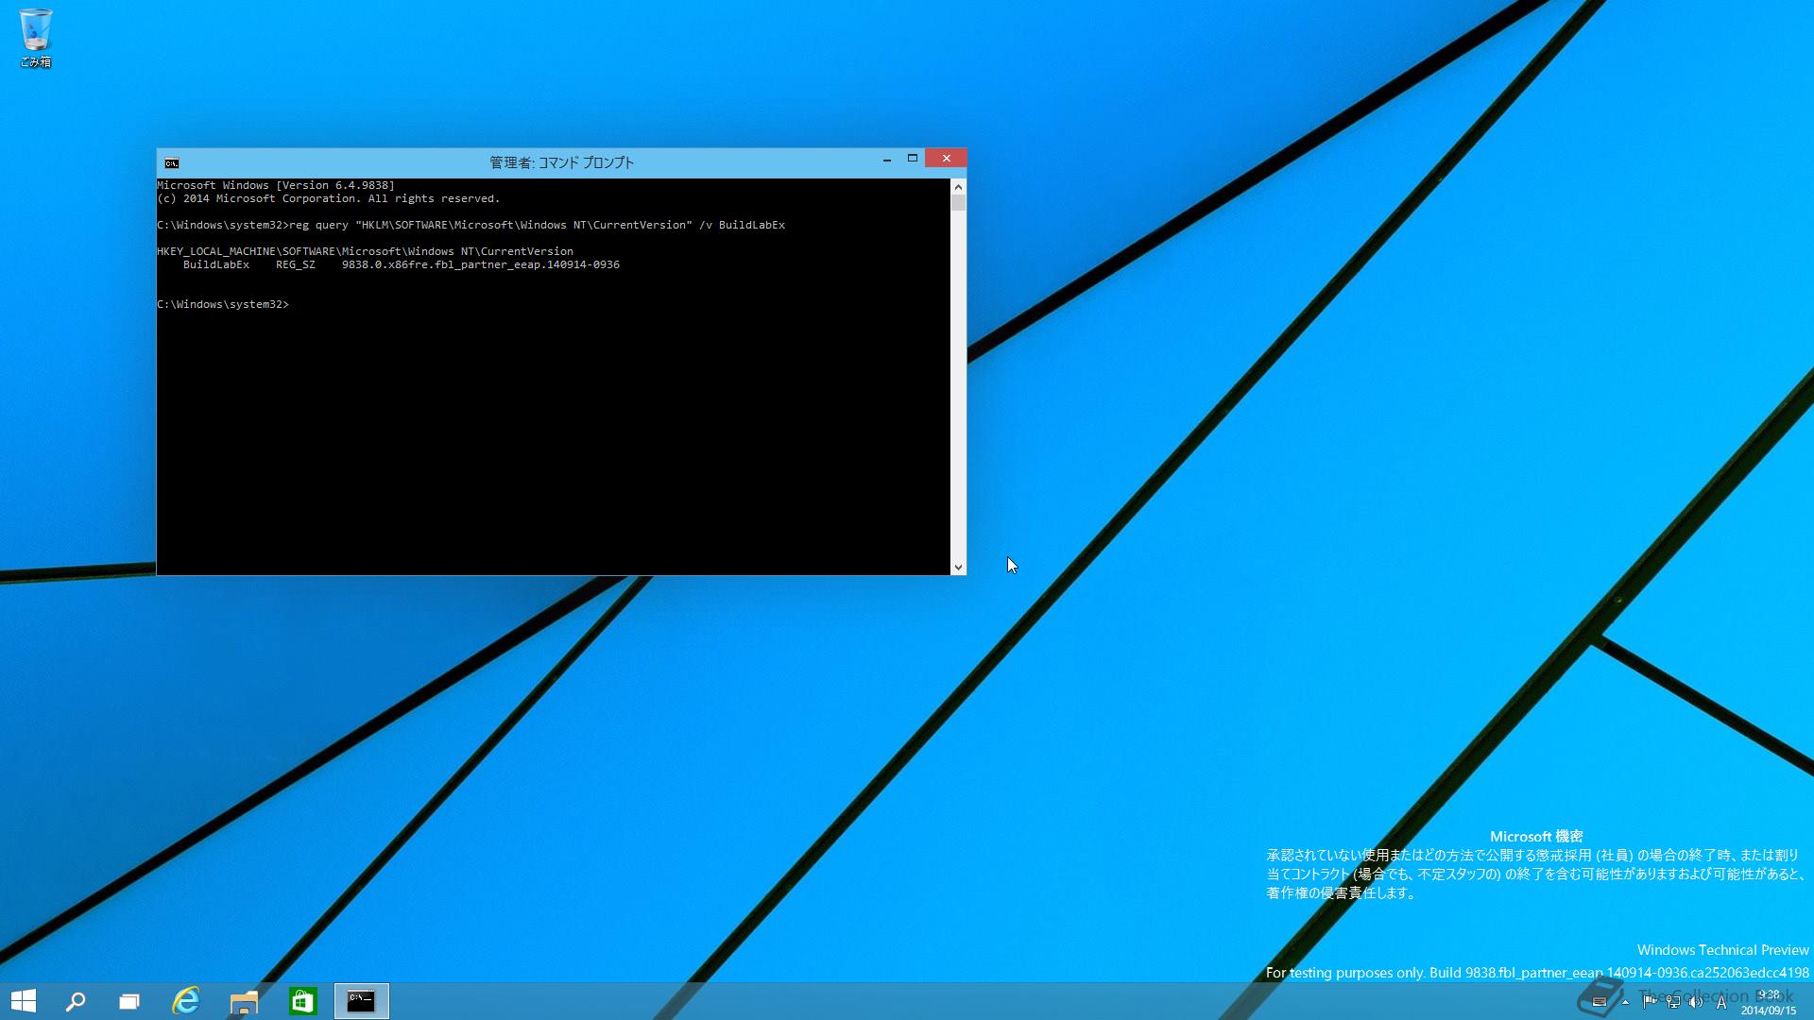The height and width of the screenshot is (1020, 1814).
Task: Click the Windows Start button
Action: [x=24, y=1001]
